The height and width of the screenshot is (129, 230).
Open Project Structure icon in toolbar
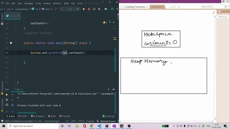(106, 9)
